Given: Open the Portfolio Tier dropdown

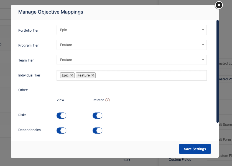Looking at the screenshot, I should [x=131, y=30].
